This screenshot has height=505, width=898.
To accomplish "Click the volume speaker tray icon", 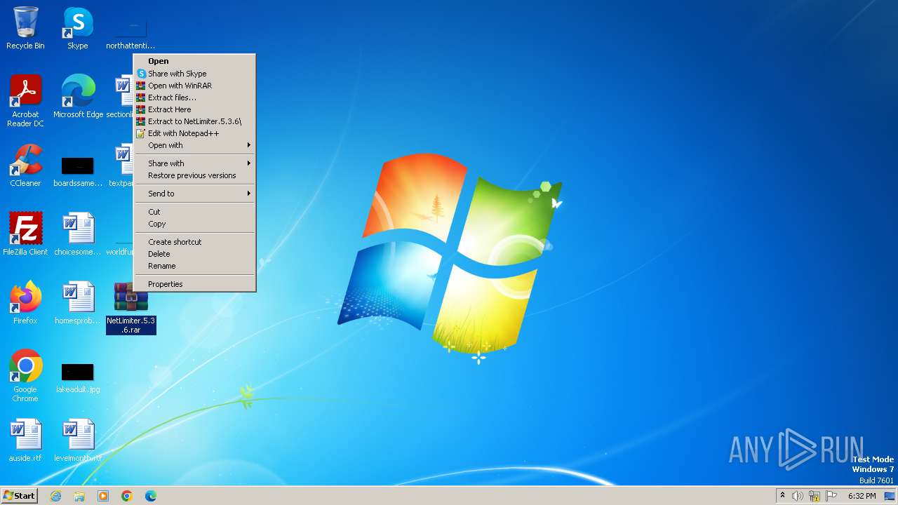I will (798, 496).
